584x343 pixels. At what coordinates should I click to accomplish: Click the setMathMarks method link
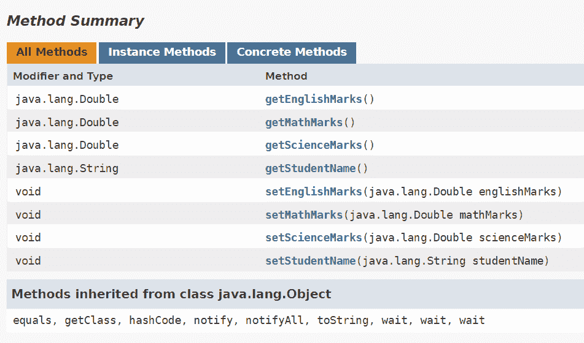[x=303, y=215]
